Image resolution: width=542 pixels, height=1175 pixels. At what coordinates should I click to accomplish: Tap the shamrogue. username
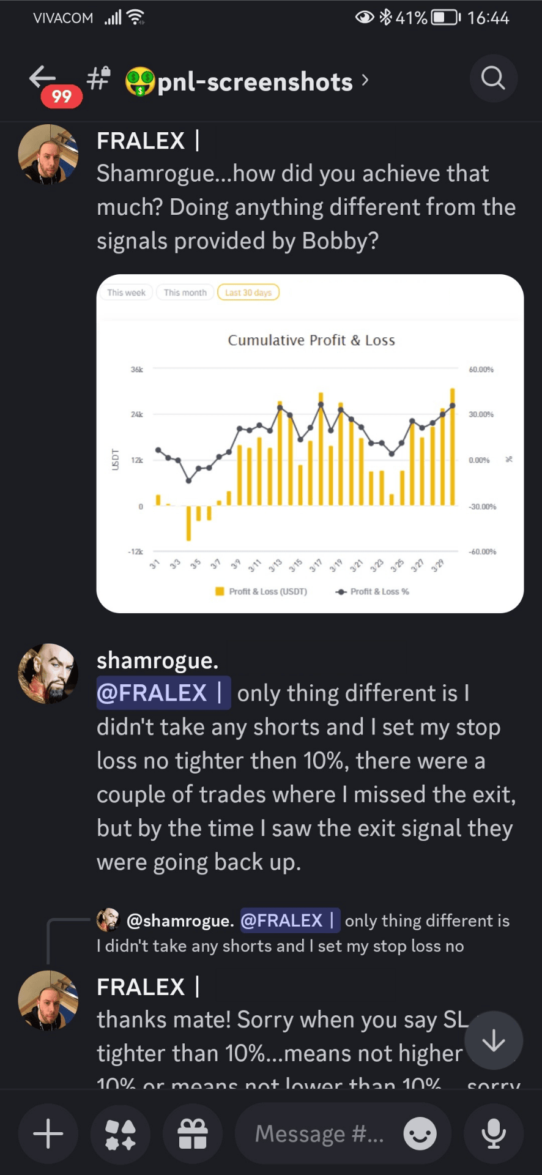click(157, 660)
